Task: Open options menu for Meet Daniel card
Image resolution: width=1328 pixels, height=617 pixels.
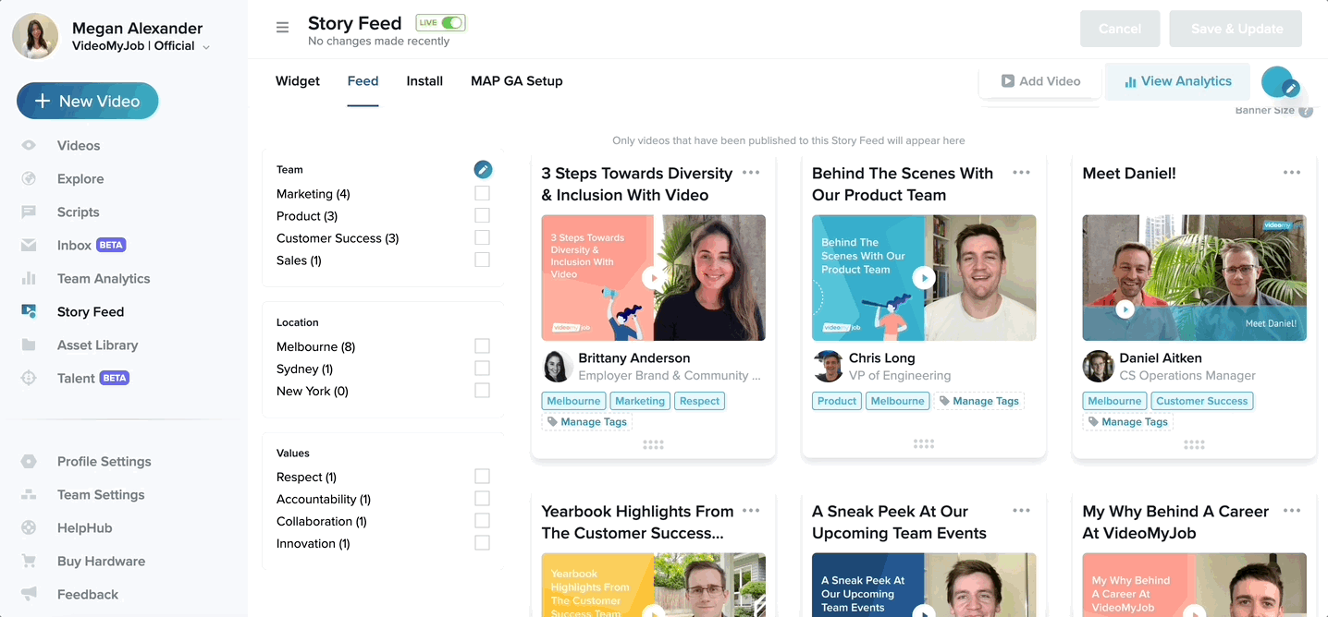Action: coord(1292,173)
